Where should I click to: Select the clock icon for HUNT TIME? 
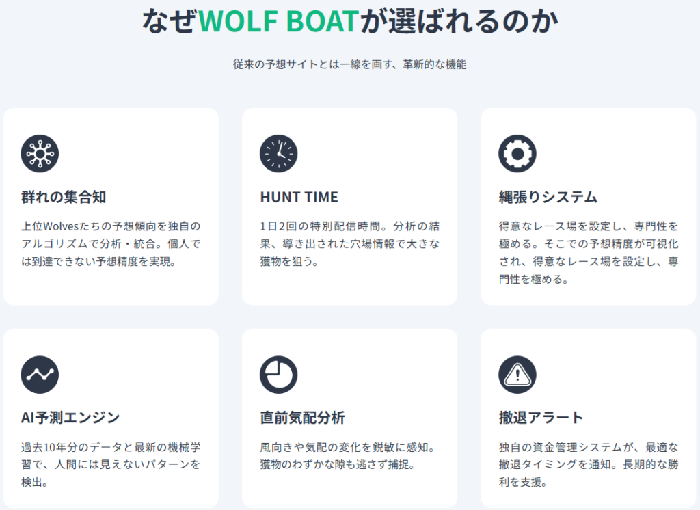click(x=278, y=153)
